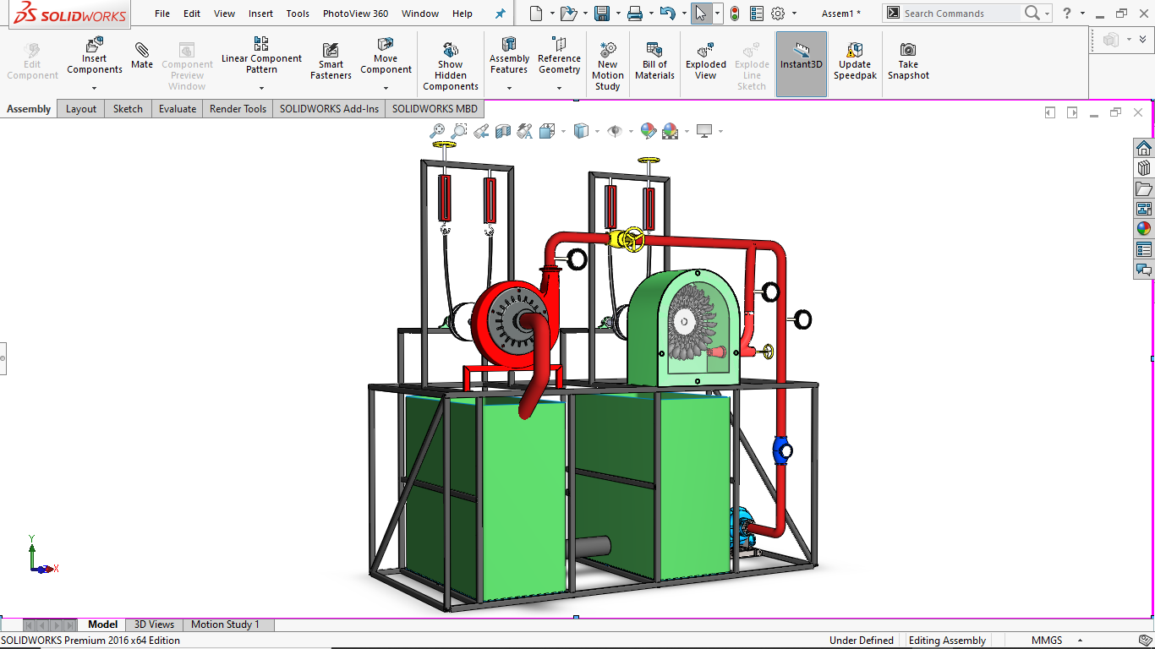Switch to the SOLIDWORKS MBD tab
Screen dimensions: 1155x649
tap(435, 108)
